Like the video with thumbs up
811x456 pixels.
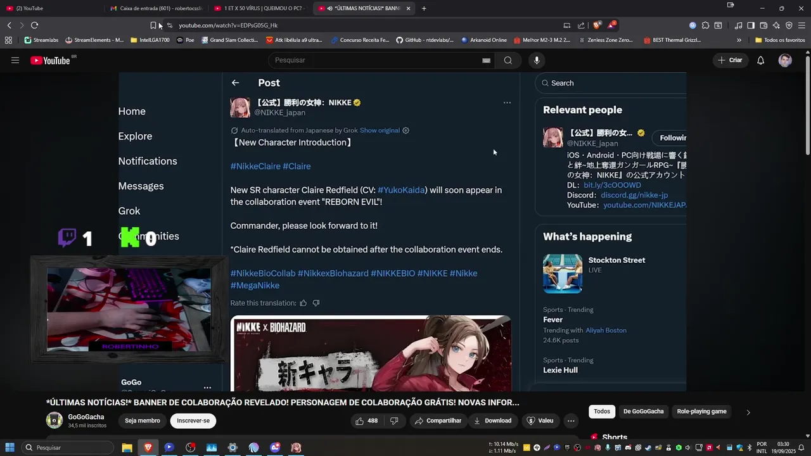(x=367, y=421)
